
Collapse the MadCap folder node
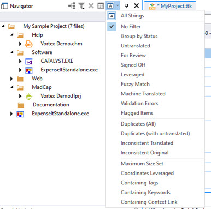(x=12, y=87)
